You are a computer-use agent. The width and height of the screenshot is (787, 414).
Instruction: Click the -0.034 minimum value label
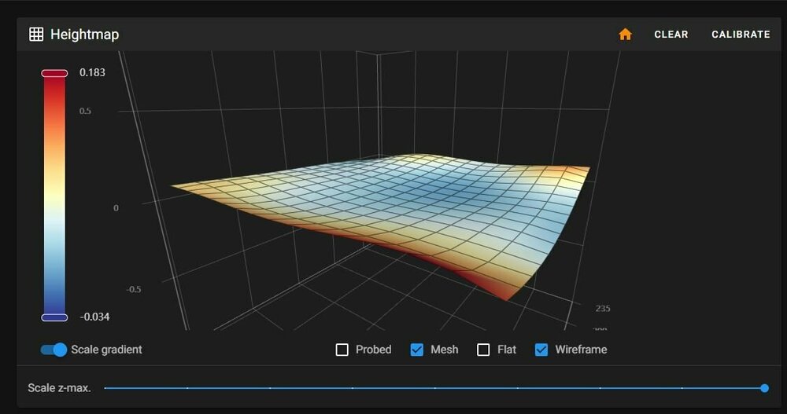pos(94,317)
